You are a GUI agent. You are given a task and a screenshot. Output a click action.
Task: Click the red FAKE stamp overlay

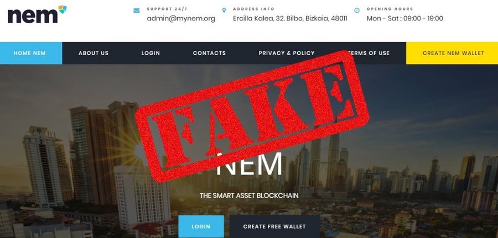click(252, 115)
